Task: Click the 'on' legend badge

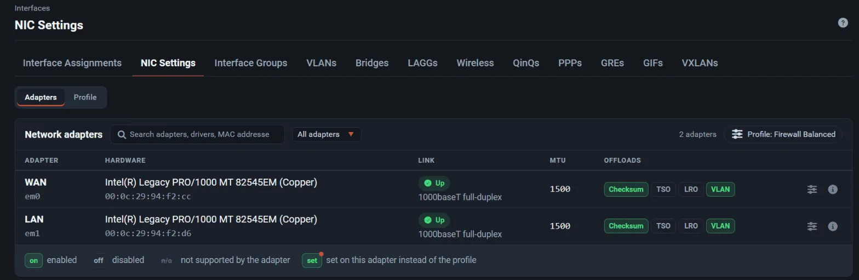Action: tap(33, 260)
